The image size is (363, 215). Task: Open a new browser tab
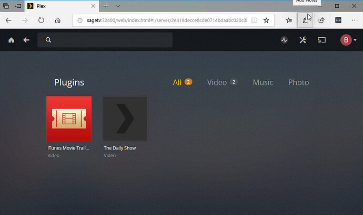point(106,6)
